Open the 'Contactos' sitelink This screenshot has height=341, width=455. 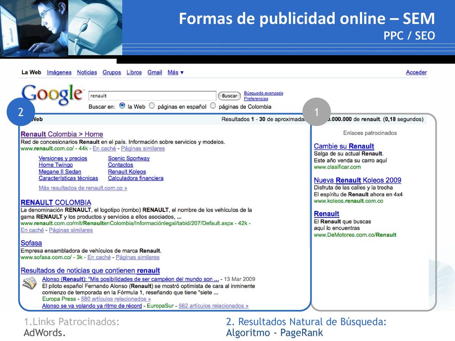120,165
